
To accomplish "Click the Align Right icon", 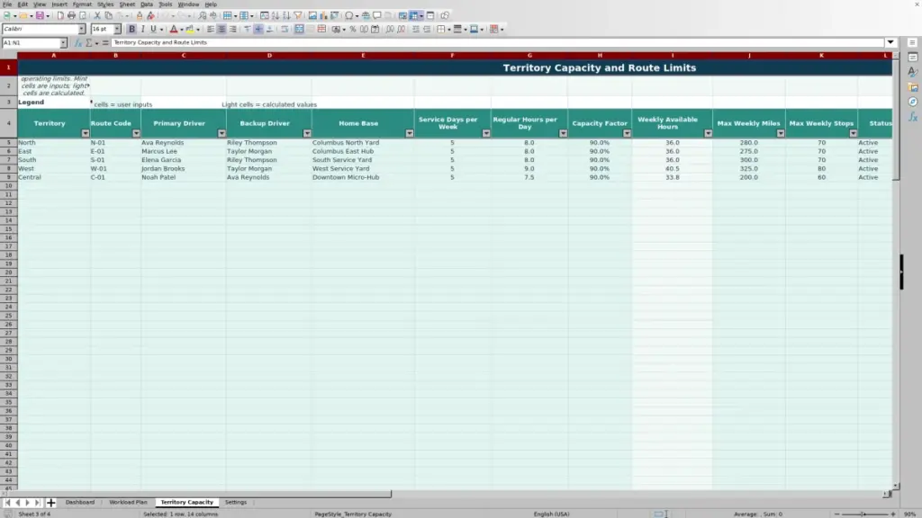I will point(233,29).
